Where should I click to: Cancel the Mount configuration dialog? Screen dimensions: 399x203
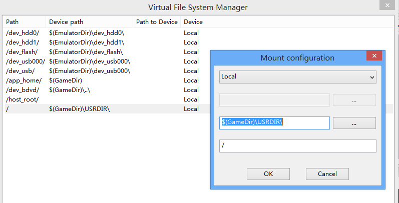click(x=327, y=174)
